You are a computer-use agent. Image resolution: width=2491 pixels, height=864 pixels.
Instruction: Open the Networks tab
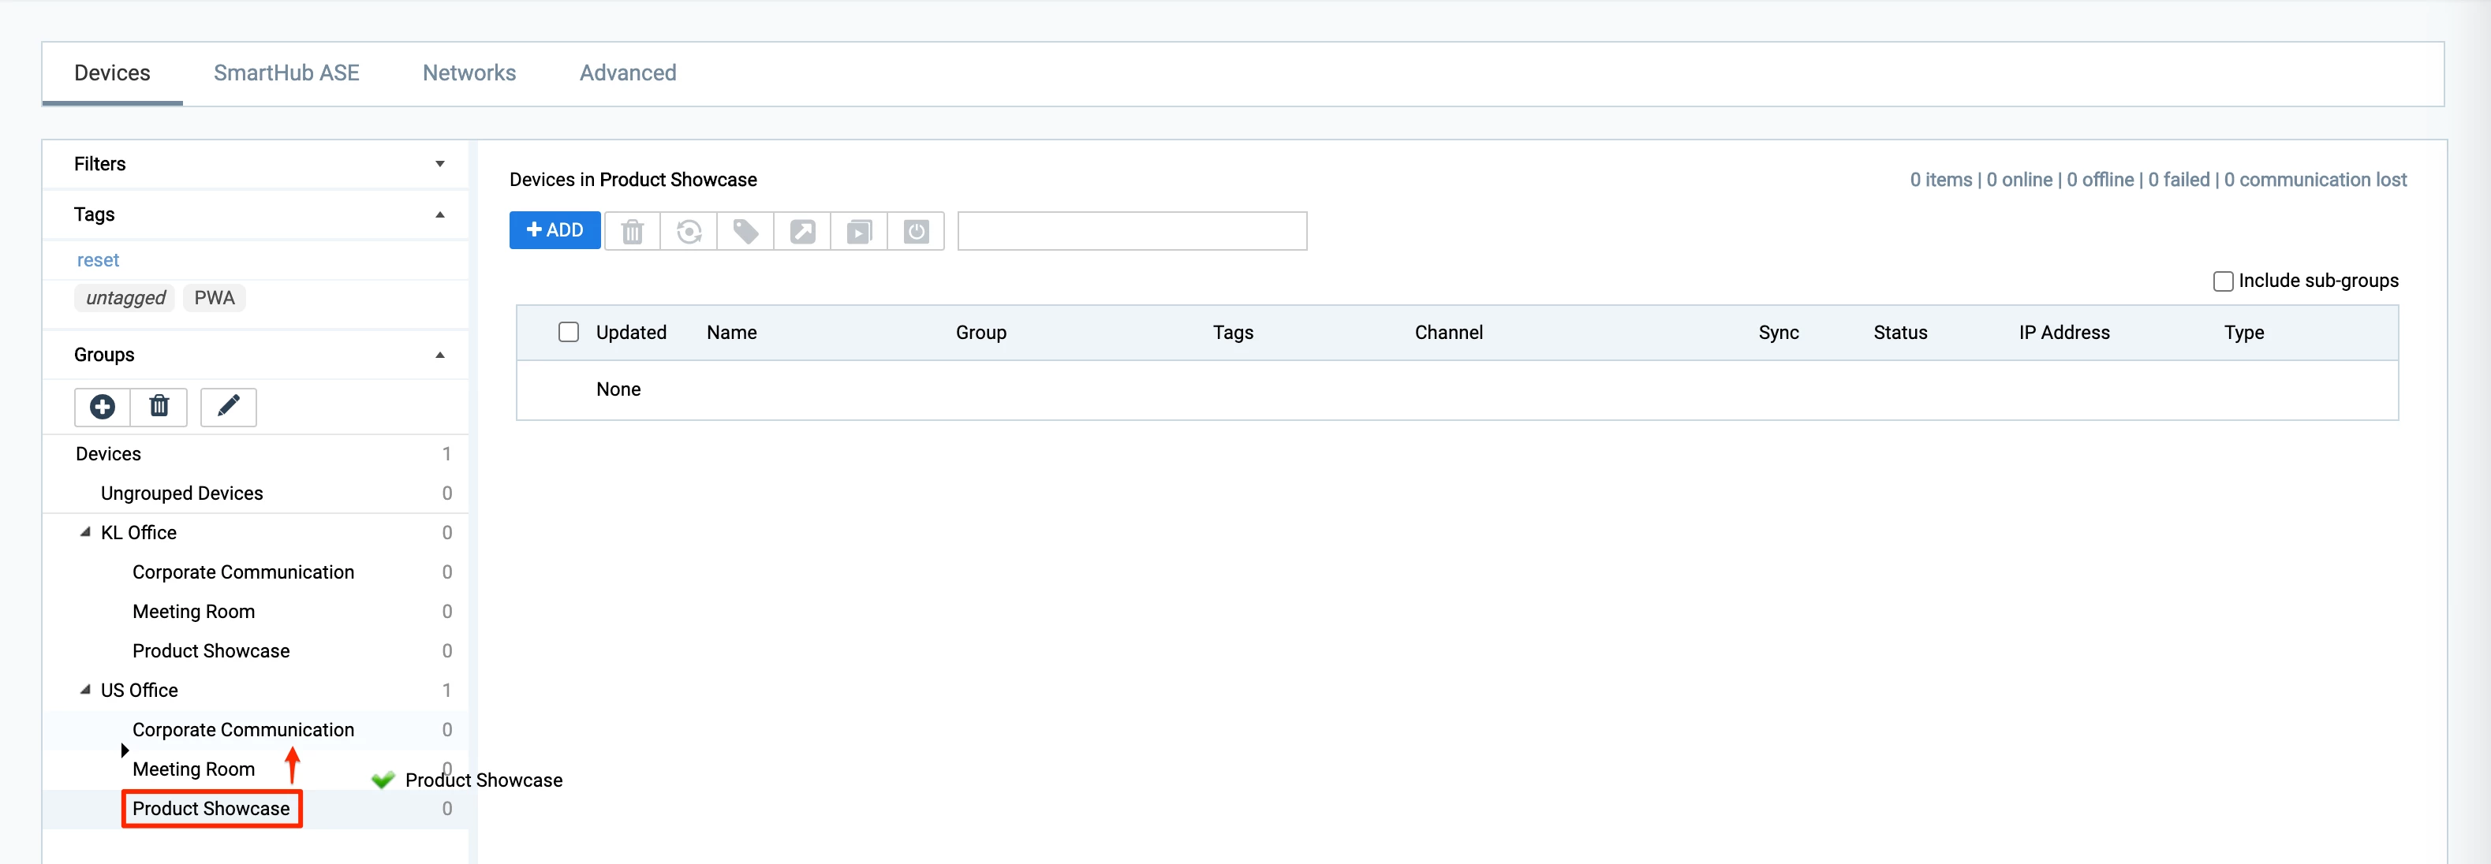click(x=469, y=73)
